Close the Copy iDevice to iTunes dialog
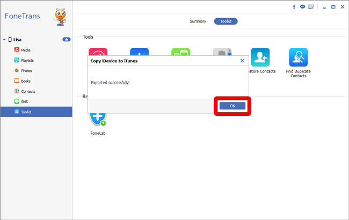This screenshot has width=349, height=220. click(242, 61)
